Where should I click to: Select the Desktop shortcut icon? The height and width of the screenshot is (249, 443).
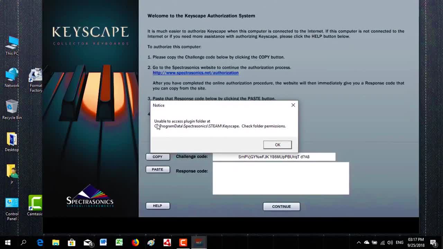(12, 142)
